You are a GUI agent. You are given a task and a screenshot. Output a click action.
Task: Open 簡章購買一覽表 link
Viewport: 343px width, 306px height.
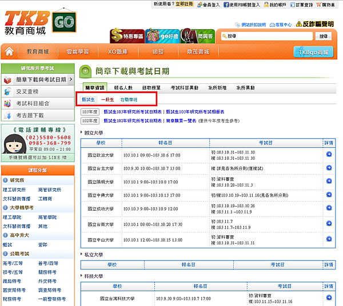tap(181, 121)
